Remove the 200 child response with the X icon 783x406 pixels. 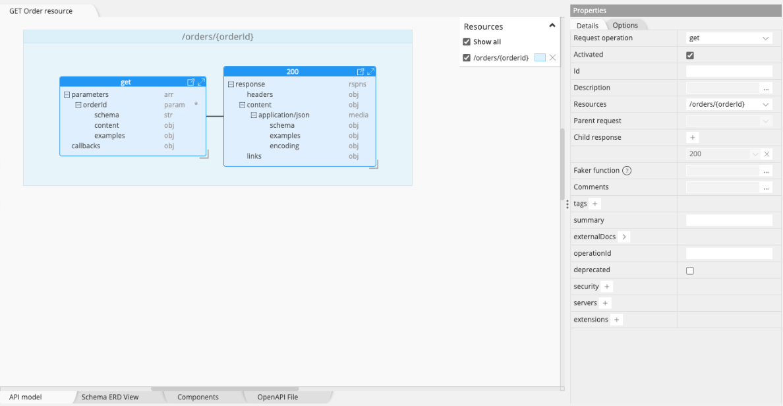click(x=767, y=154)
